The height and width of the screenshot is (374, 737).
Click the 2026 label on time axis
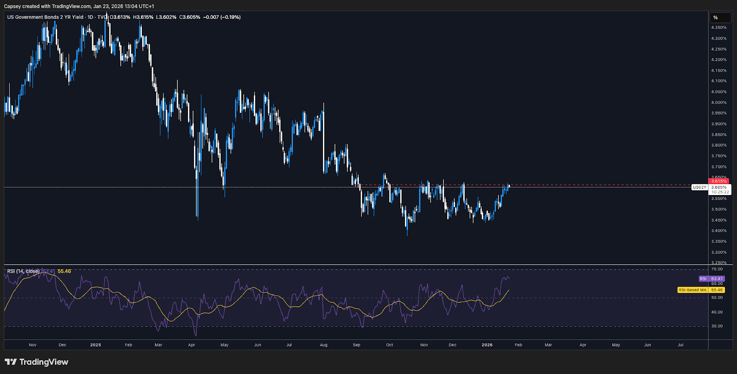click(x=487, y=345)
